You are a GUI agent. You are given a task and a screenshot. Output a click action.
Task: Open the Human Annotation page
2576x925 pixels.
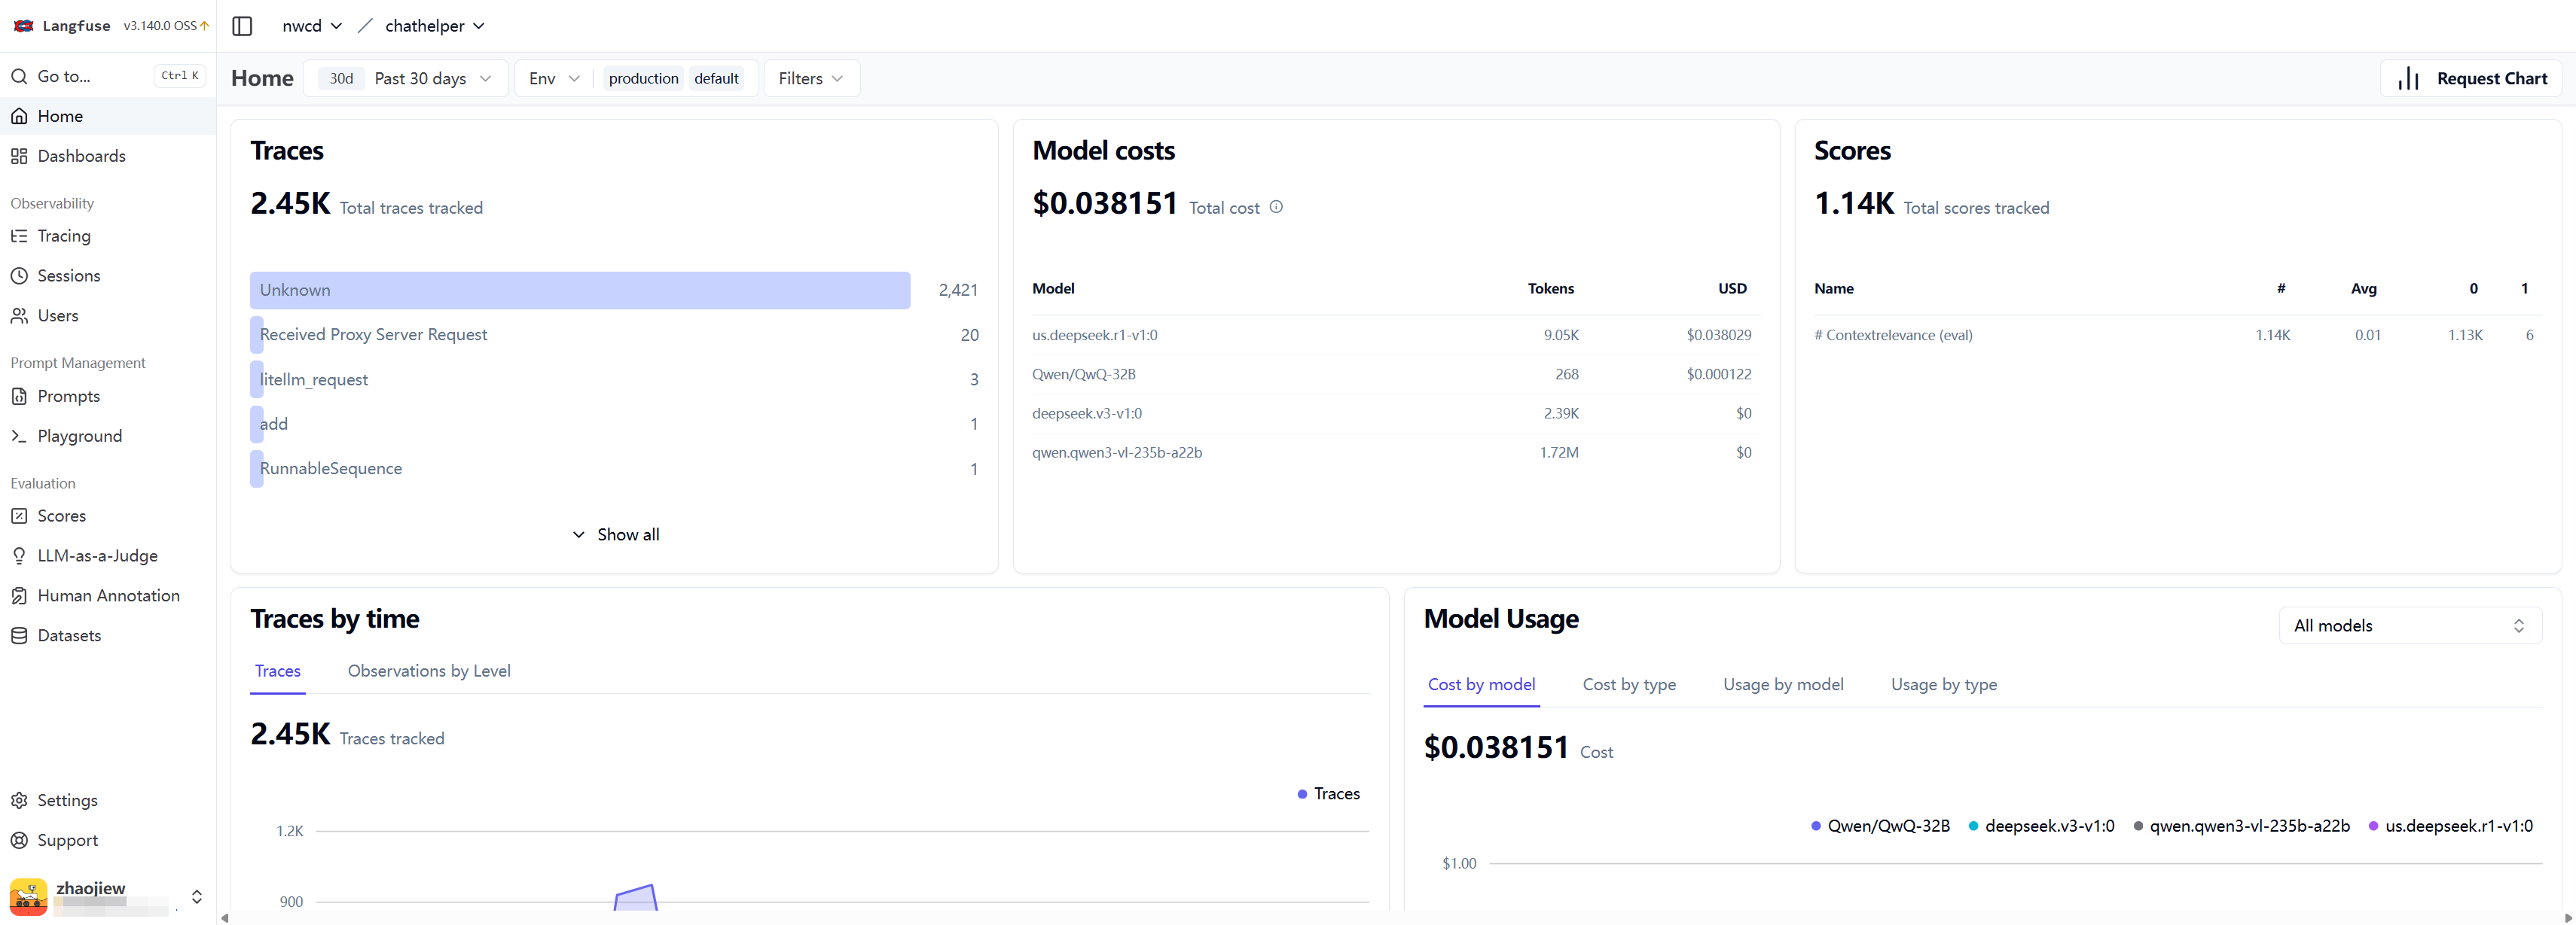(x=108, y=595)
